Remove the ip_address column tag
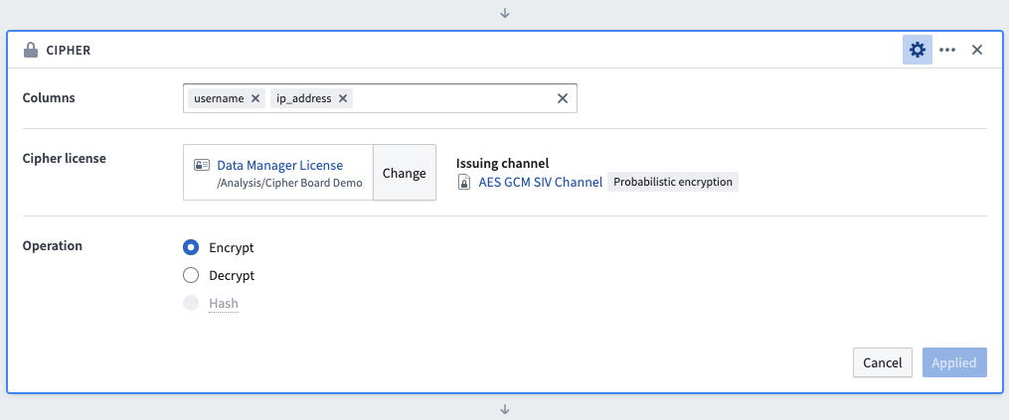The width and height of the screenshot is (1009, 420). click(342, 98)
